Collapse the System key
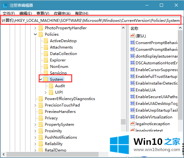The height and width of the screenshot is (158, 184). [x=41, y=79]
